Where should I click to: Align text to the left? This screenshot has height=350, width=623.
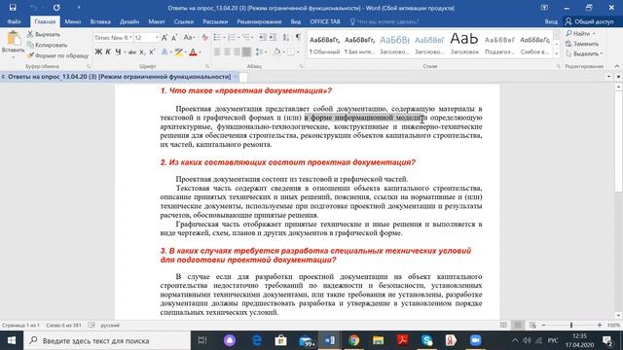[x=217, y=52]
